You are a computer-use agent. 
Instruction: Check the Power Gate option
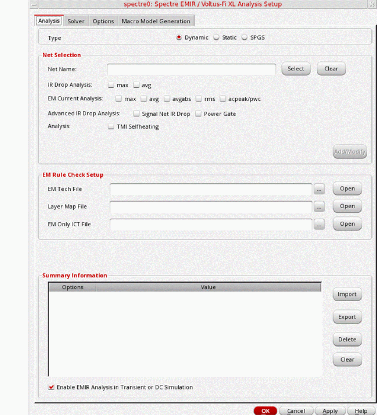198,114
